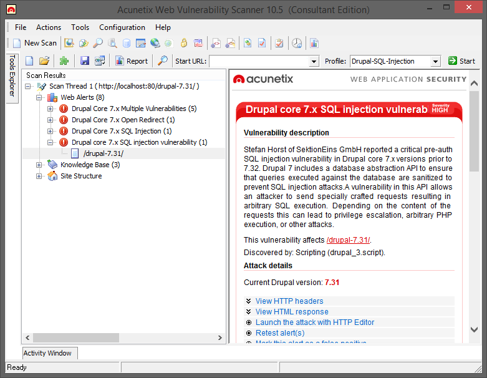
Task: Click the green puzzle piece icon
Action: (64, 61)
